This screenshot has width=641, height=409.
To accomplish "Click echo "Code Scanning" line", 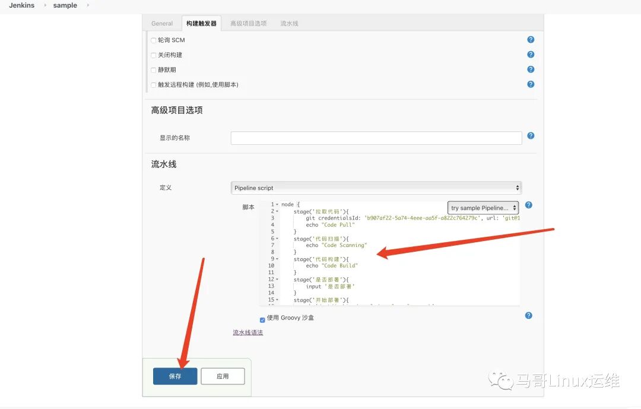I will 337,245.
